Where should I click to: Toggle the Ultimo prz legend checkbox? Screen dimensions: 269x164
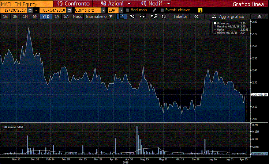[x=215, y=23]
